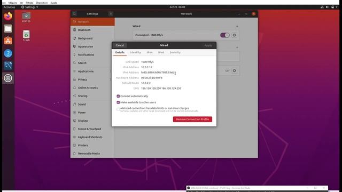
Task: Toggle Make available to other users
Action: 118,102
